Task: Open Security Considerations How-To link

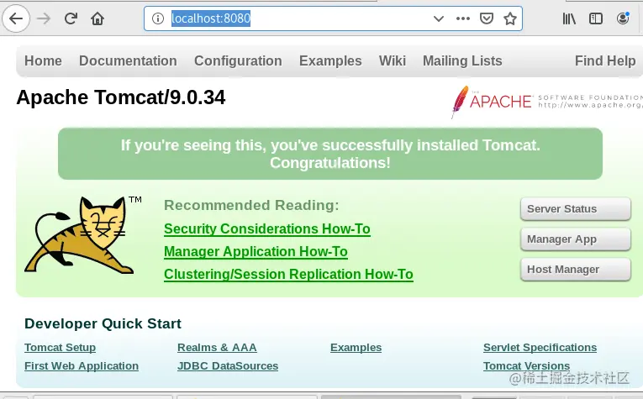Action: tap(267, 228)
